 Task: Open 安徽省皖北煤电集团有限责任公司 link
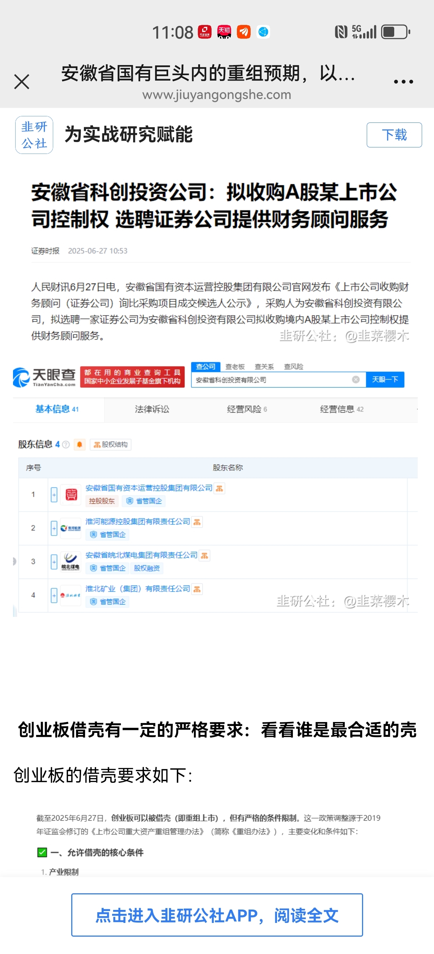coord(141,555)
